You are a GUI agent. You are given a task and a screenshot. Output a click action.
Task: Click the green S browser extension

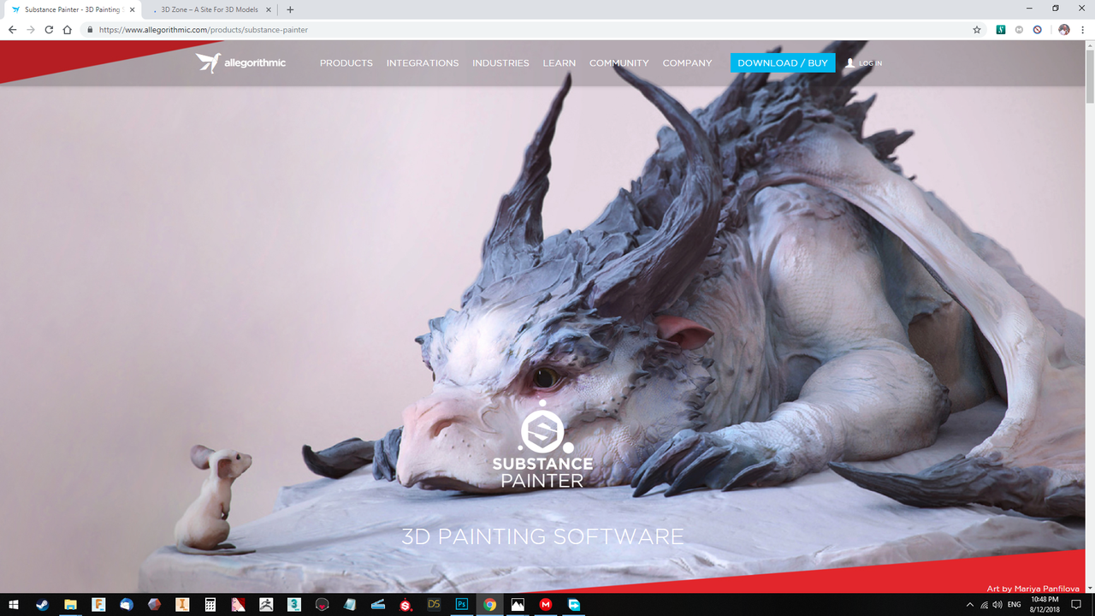pyautogui.click(x=1001, y=29)
